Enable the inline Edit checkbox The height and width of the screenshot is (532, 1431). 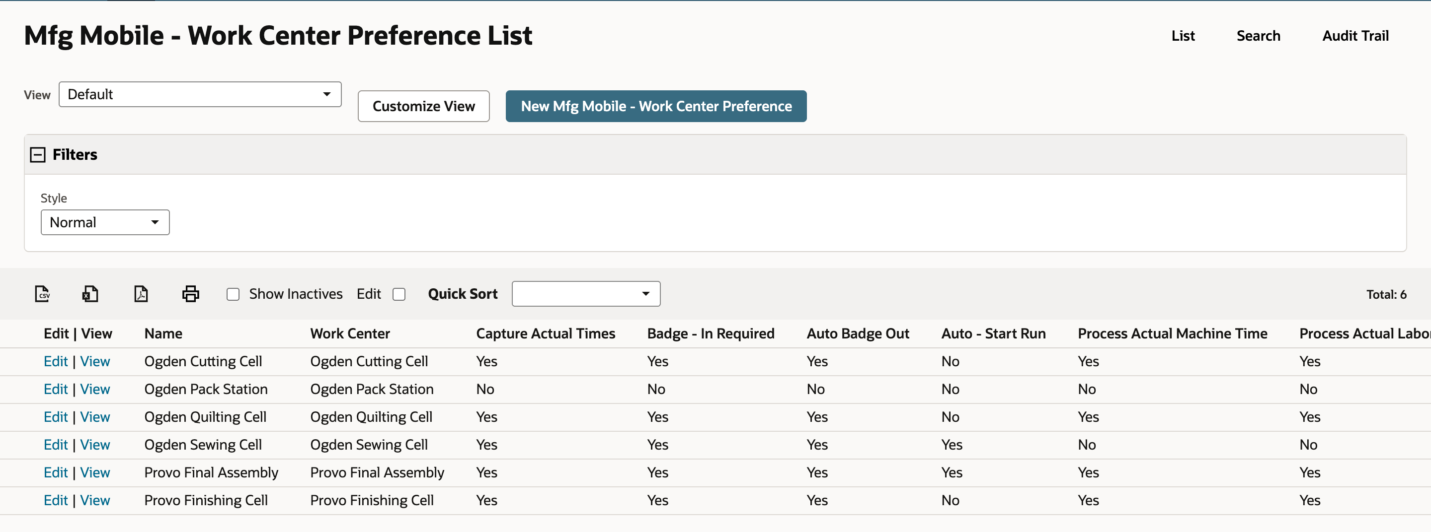point(399,294)
